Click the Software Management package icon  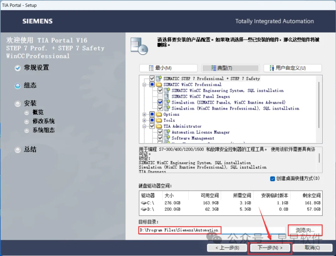click(167, 138)
